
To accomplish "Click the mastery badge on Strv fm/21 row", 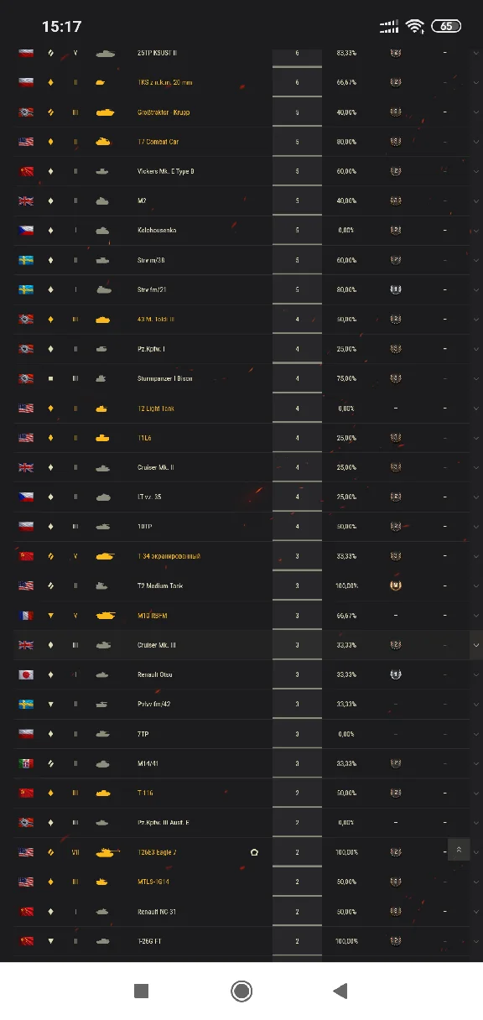I will [395, 289].
